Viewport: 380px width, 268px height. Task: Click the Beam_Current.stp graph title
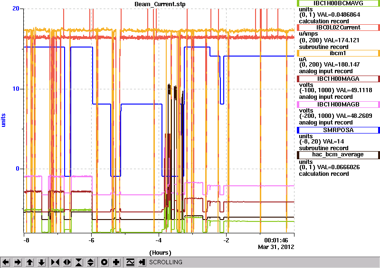(x=160, y=4)
